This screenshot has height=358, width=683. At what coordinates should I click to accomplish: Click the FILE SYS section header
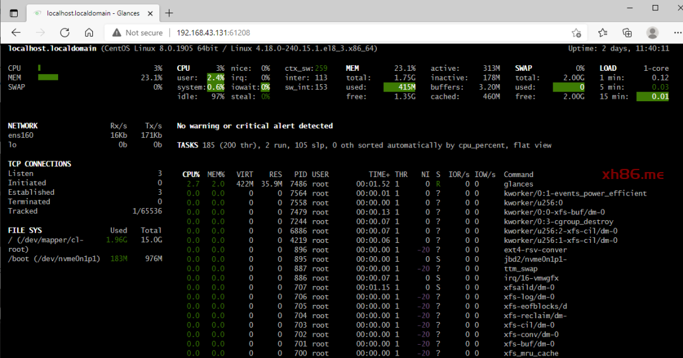25,230
